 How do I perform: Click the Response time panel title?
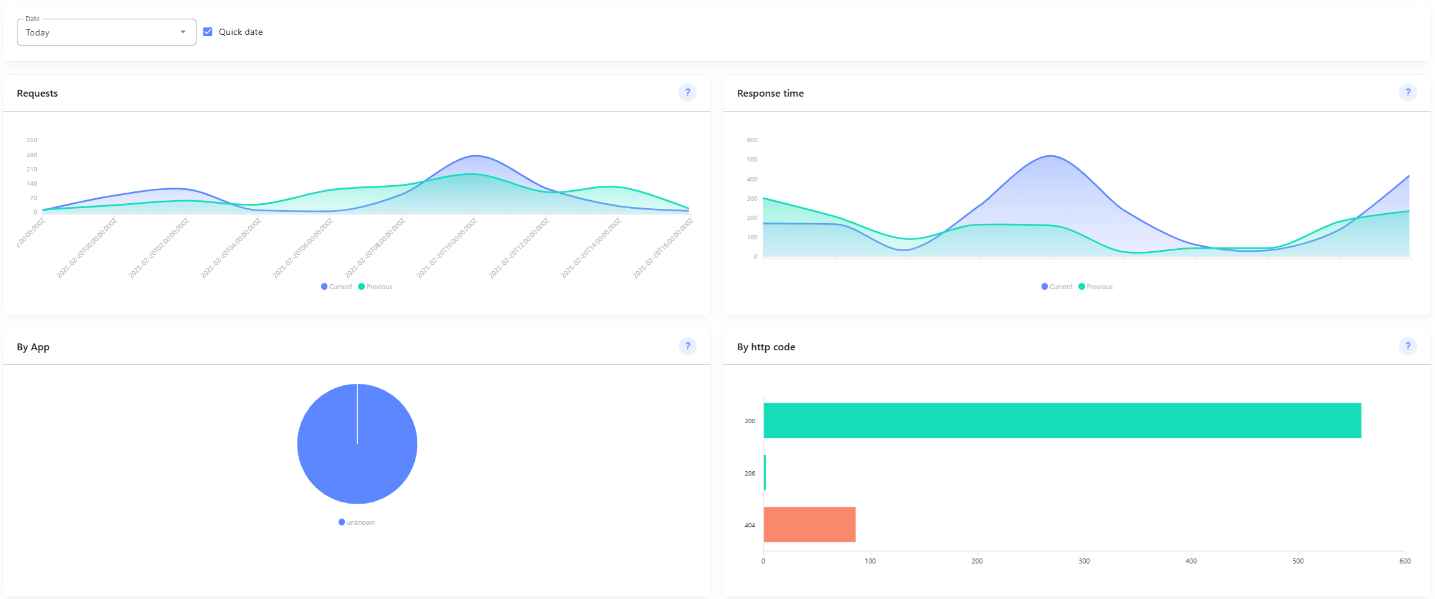click(x=770, y=93)
